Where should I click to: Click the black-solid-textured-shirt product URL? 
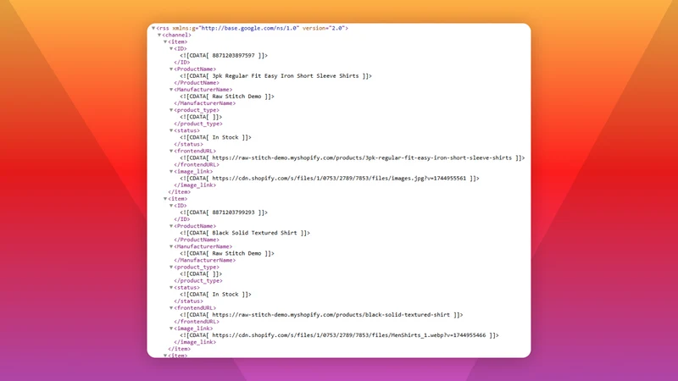331,315
